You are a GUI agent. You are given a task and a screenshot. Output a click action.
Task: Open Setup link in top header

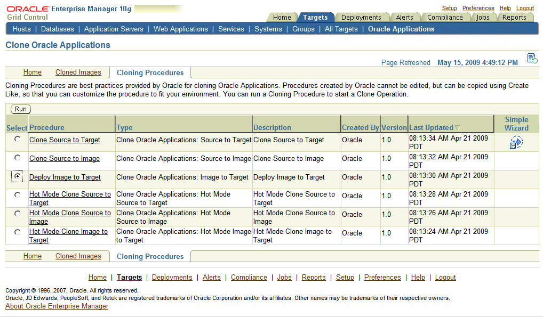(x=450, y=8)
